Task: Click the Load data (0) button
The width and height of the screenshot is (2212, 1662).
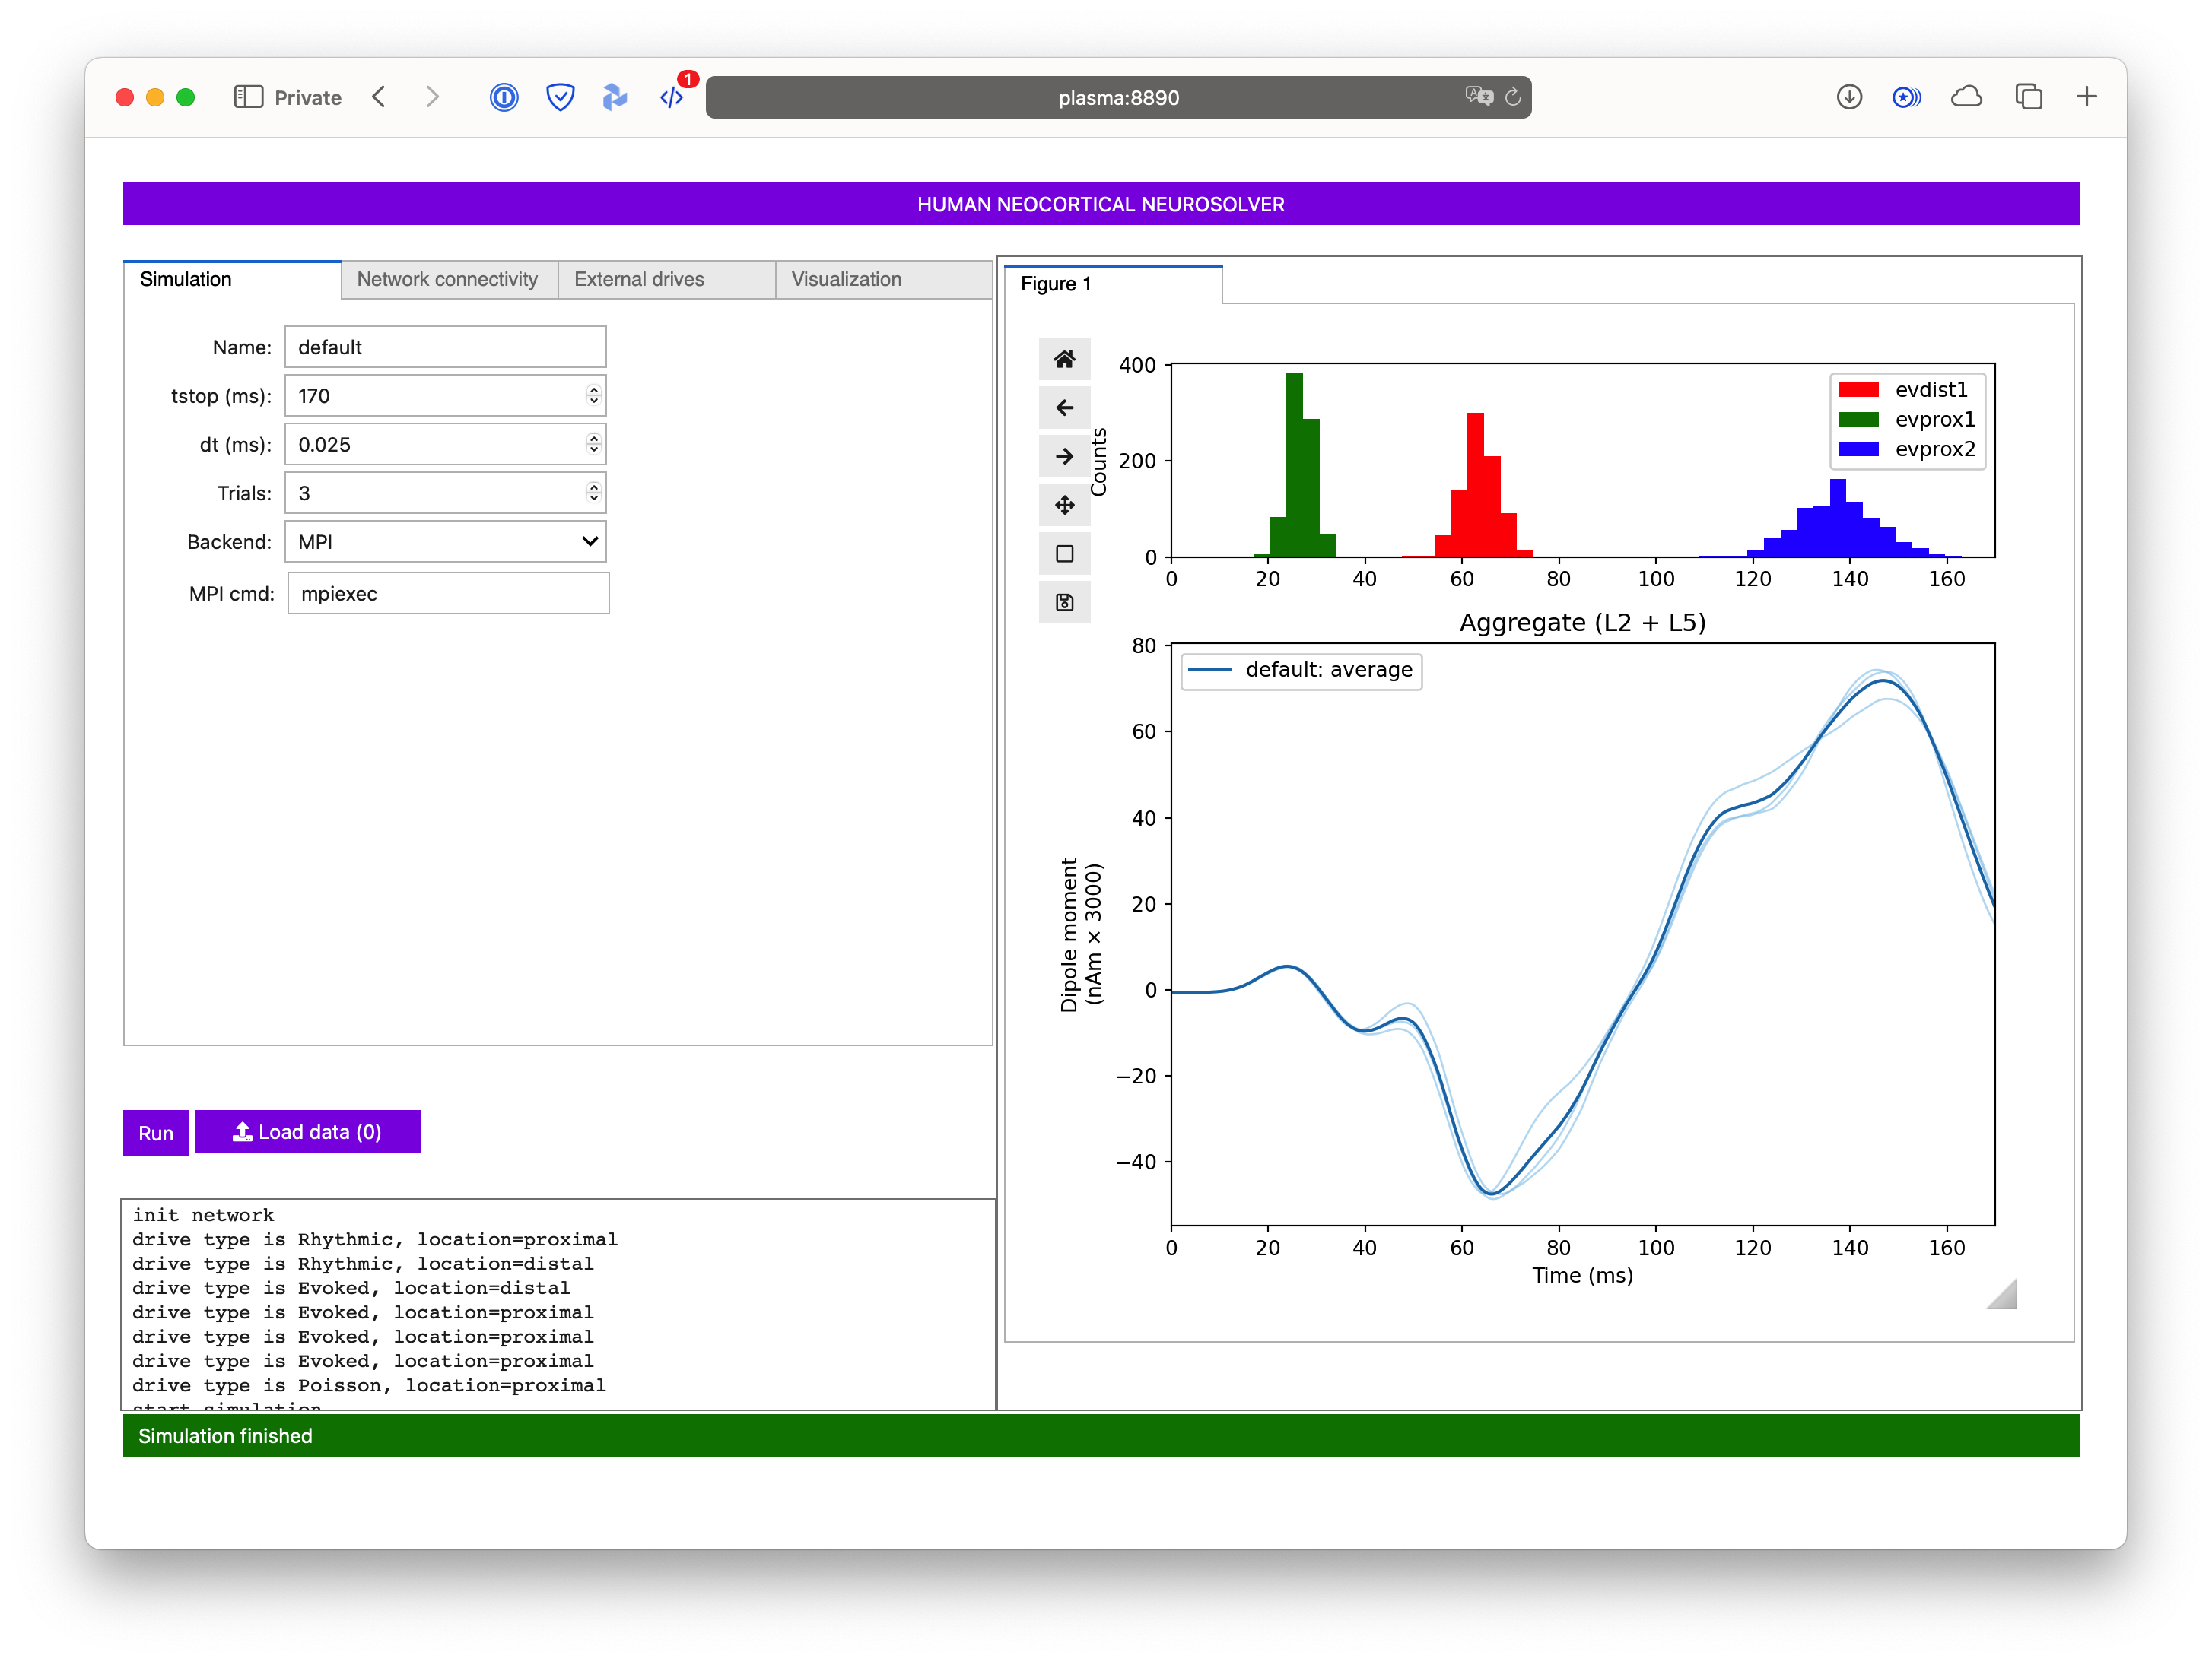Action: [x=308, y=1132]
